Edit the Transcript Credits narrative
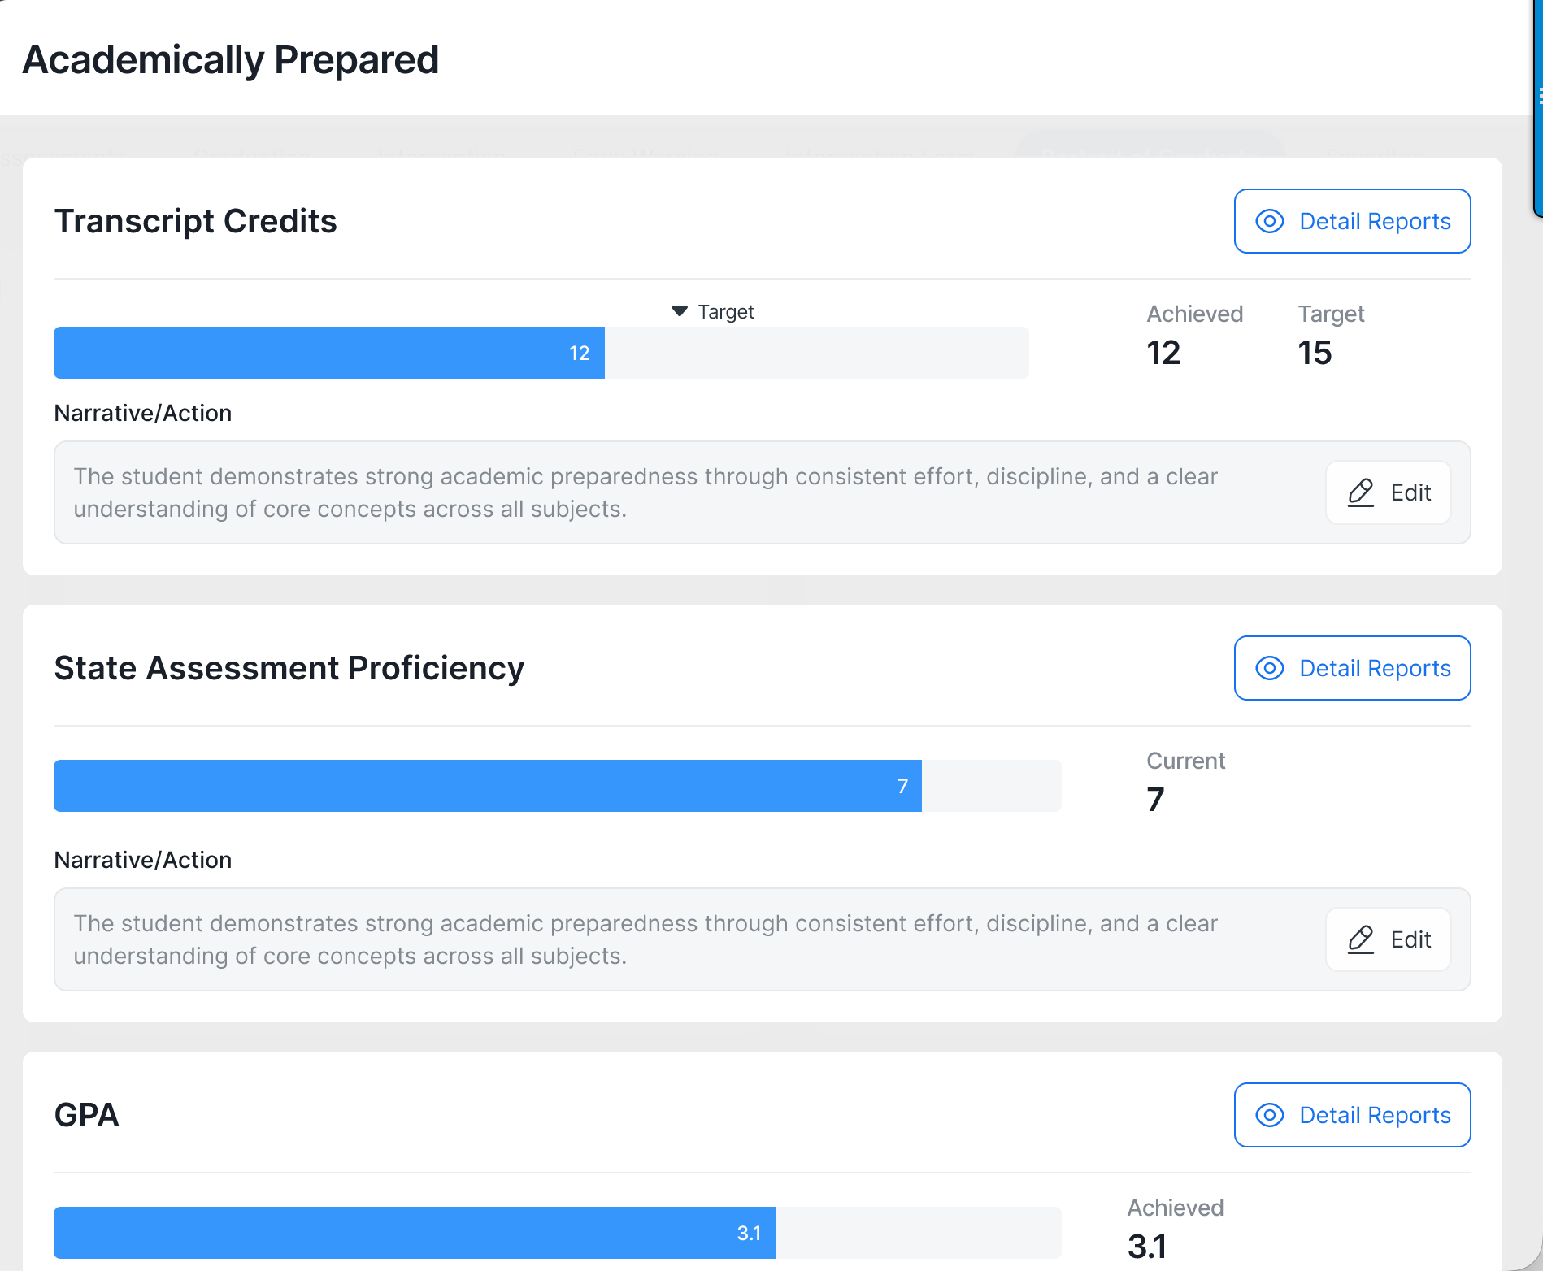 pyautogui.click(x=1388, y=492)
